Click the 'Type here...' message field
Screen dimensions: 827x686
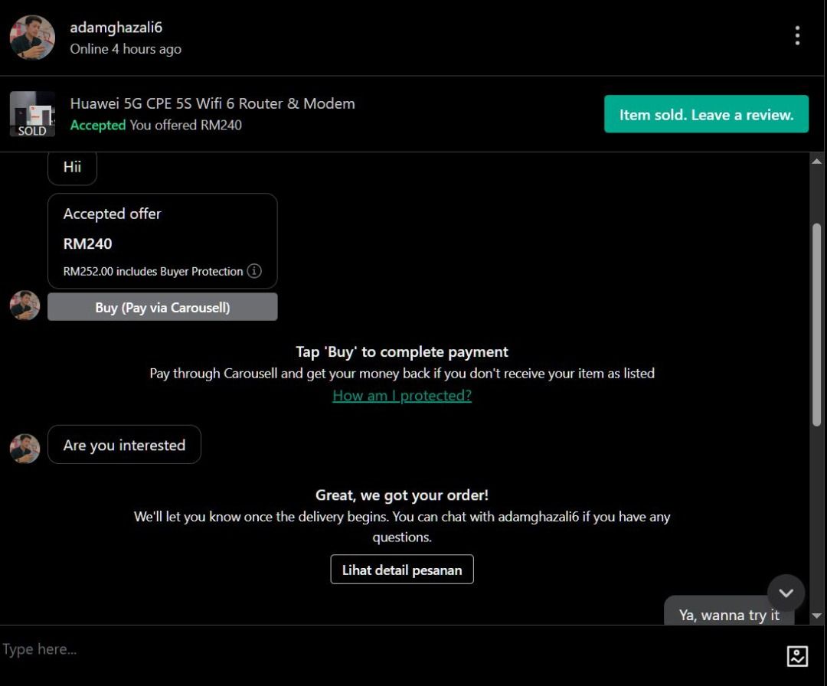pyautogui.click(x=383, y=649)
